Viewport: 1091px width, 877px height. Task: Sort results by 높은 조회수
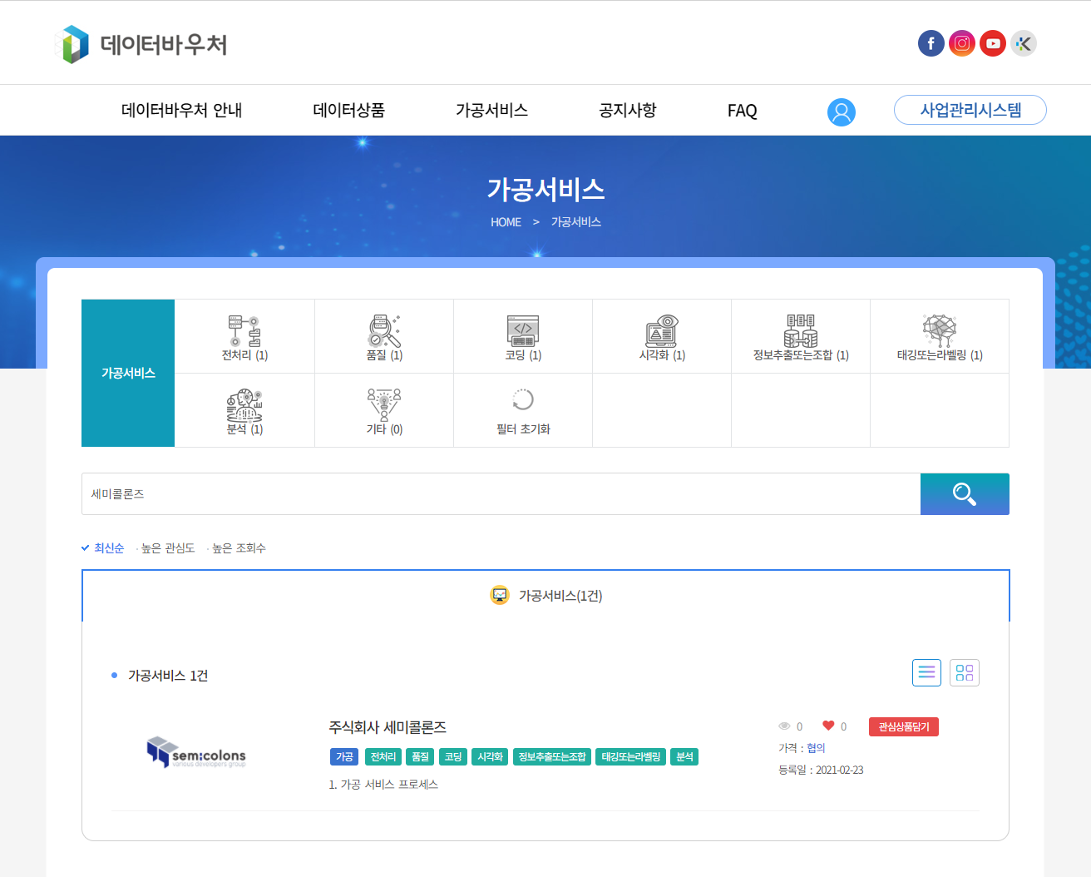pyautogui.click(x=239, y=548)
